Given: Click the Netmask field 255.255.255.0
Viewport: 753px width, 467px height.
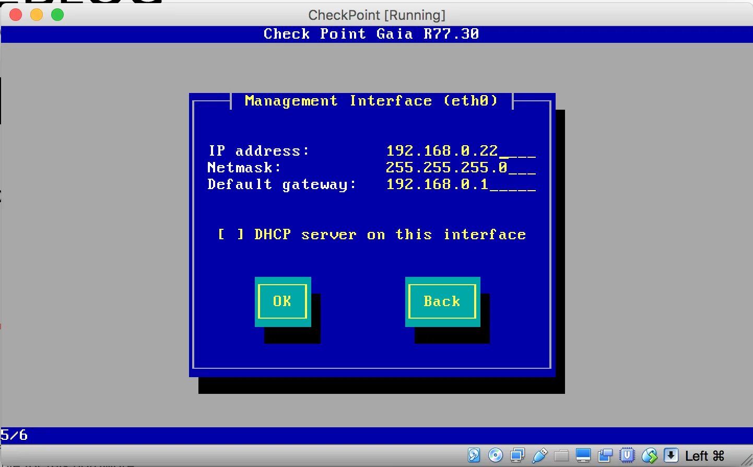Looking at the screenshot, I should click(461, 168).
